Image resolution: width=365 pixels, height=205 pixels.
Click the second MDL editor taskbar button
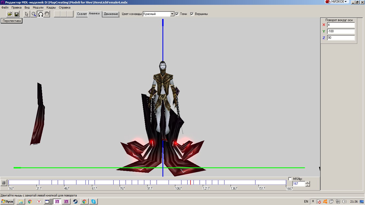click(x=66, y=202)
